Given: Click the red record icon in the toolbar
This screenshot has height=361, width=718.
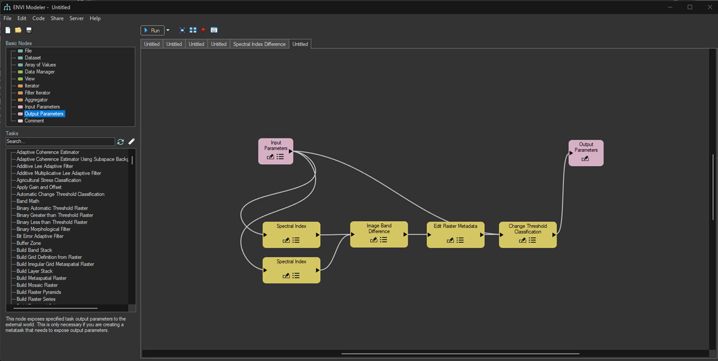Looking at the screenshot, I should (x=203, y=30).
